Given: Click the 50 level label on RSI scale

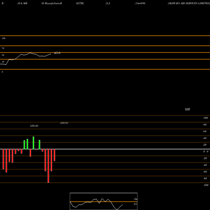Looking at the screenshot, I should coord(3,55).
